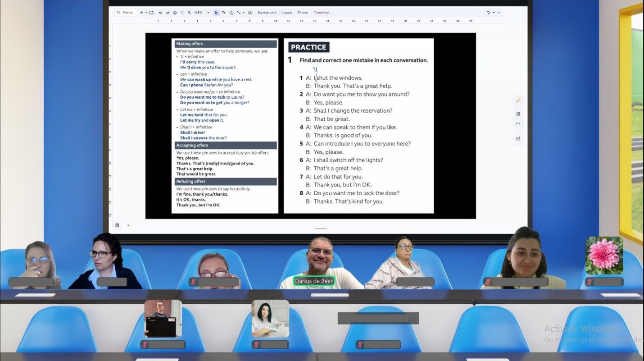
Task: Open the folder icon in side panel
Action: [518, 124]
